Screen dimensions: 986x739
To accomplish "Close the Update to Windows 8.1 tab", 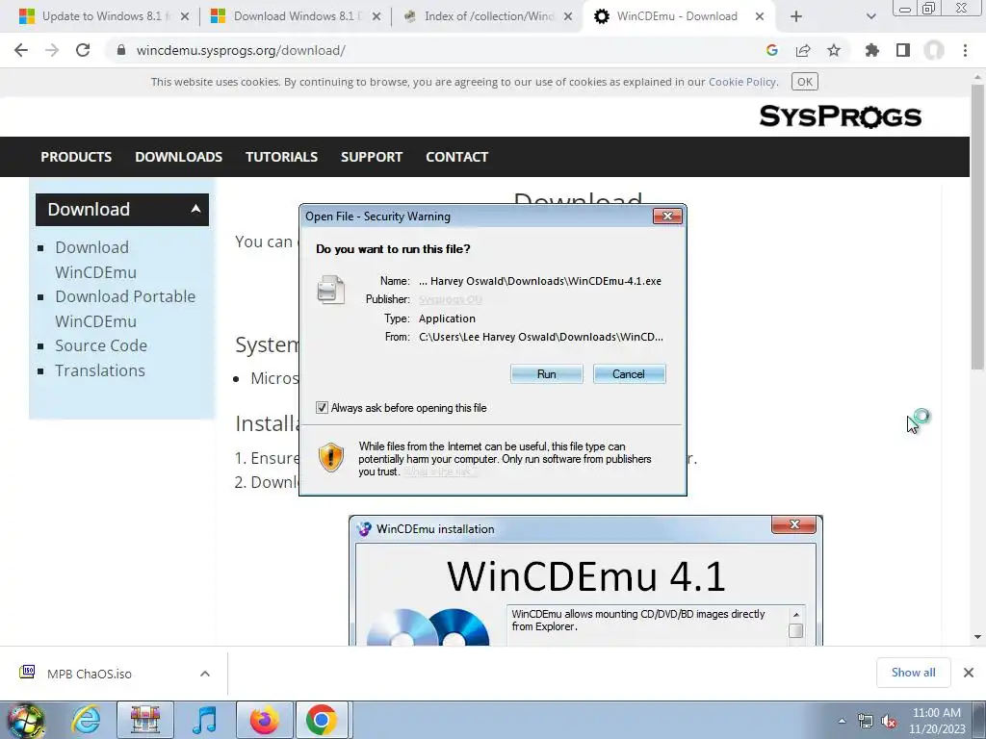I will (x=185, y=17).
